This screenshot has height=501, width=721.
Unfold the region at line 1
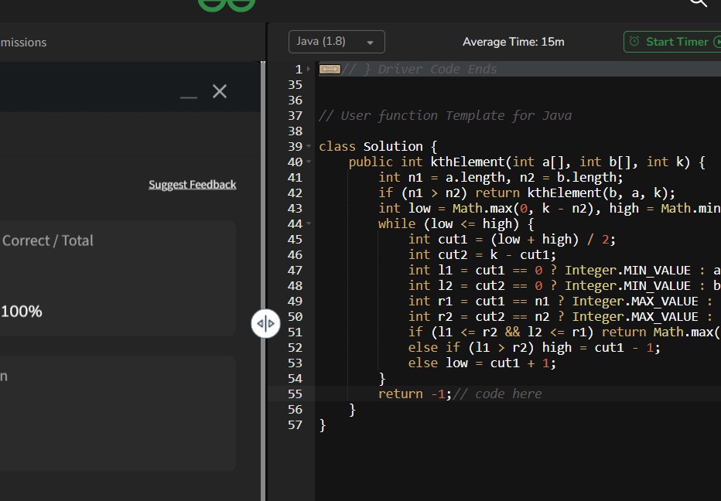tap(309, 69)
